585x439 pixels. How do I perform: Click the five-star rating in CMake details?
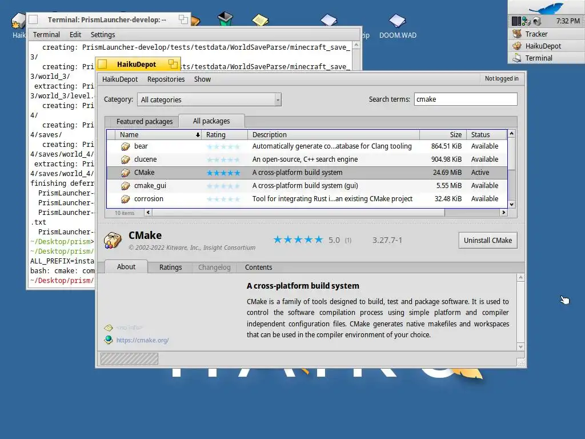[298, 240]
